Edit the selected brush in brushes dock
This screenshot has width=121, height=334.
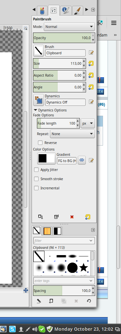(x=39, y=301)
